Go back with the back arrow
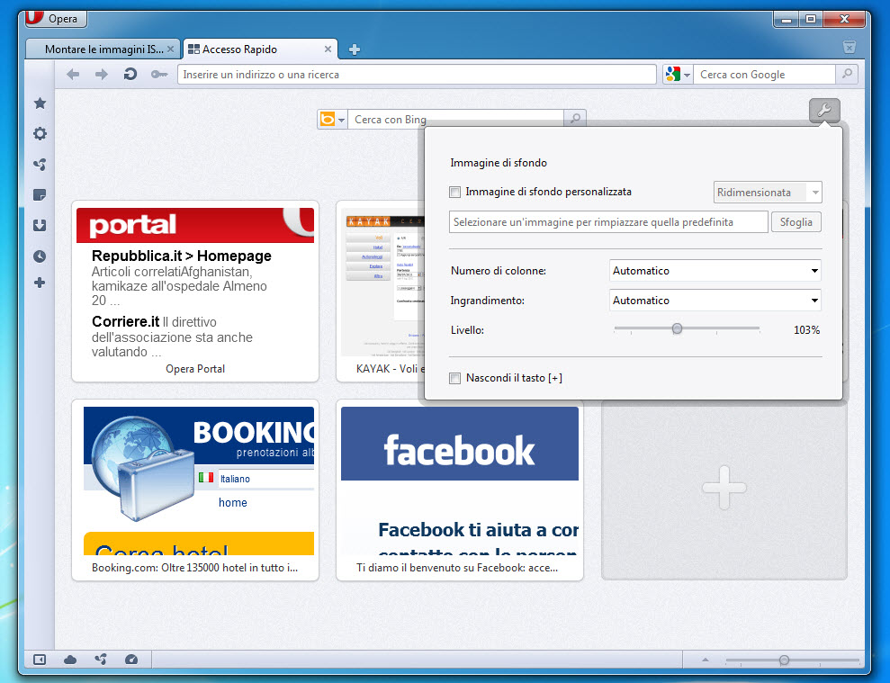 pos(73,75)
